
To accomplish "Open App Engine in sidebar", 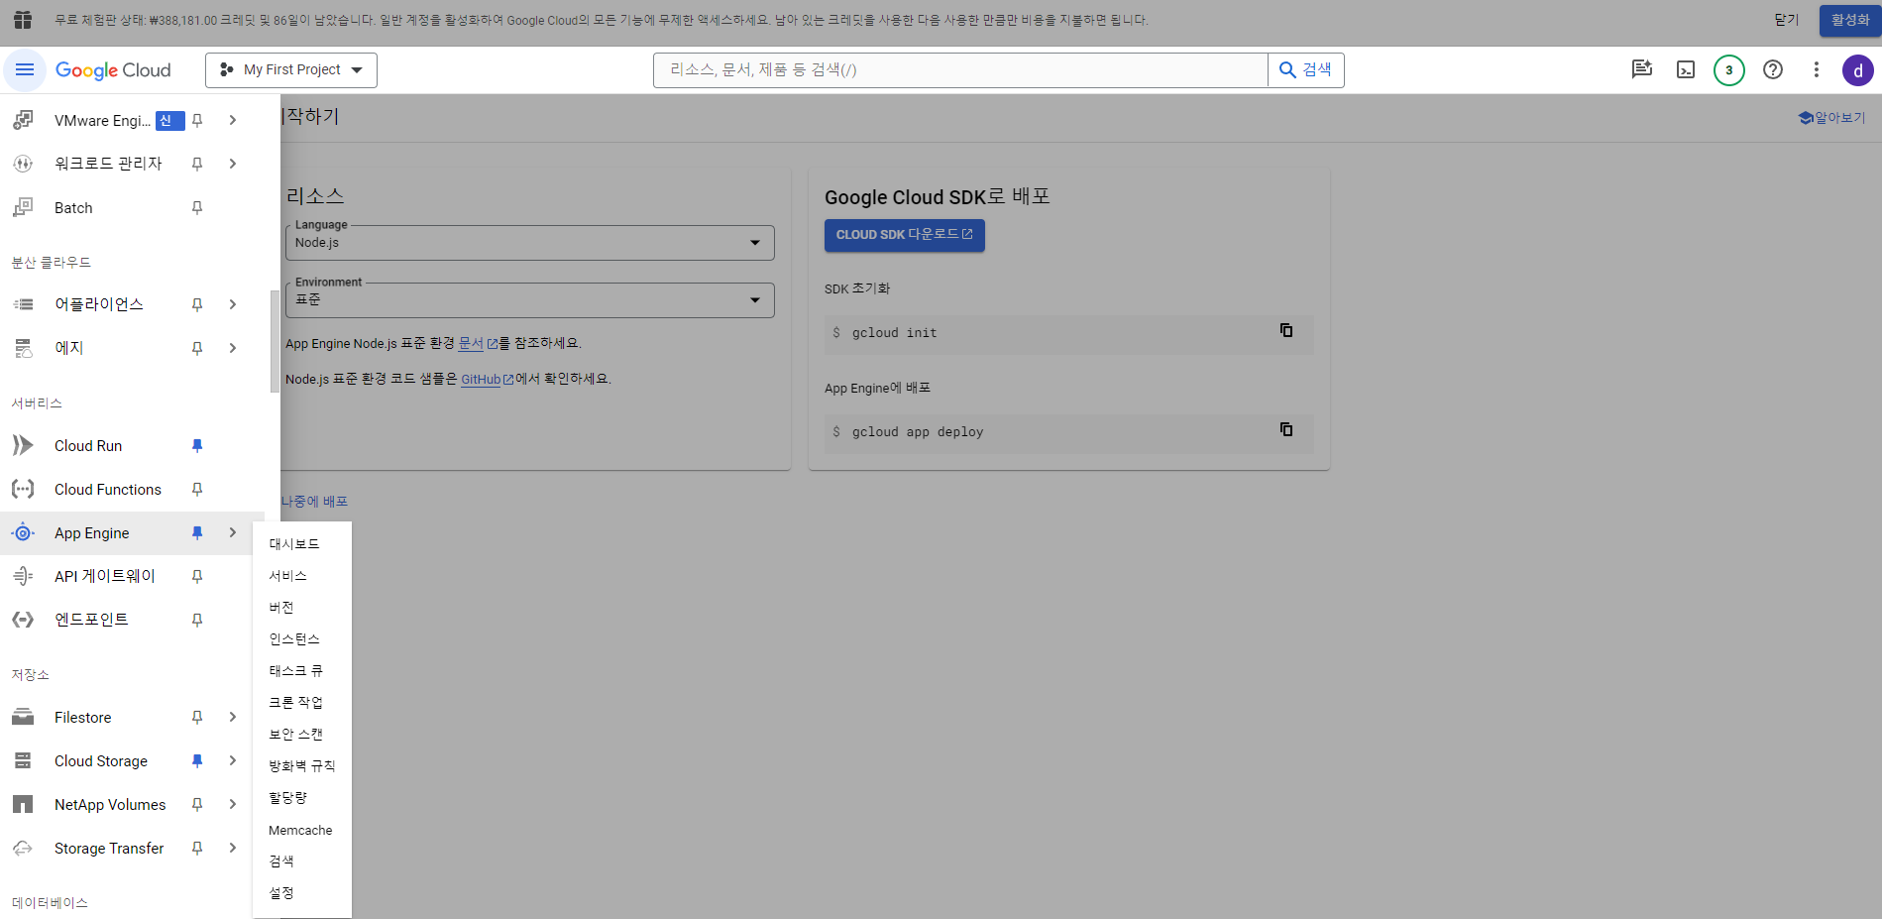I will 91,532.
